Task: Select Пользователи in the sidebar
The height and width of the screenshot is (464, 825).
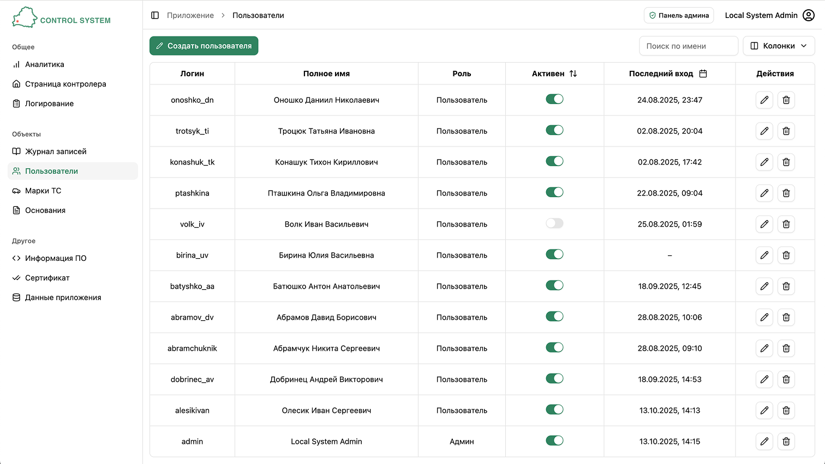Action: 73,171
